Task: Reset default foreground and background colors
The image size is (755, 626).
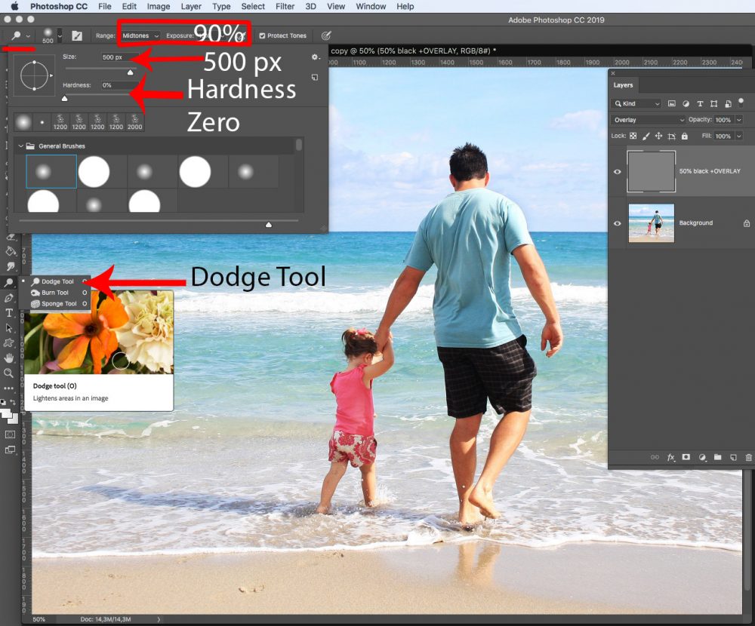Action: [3, 402]
